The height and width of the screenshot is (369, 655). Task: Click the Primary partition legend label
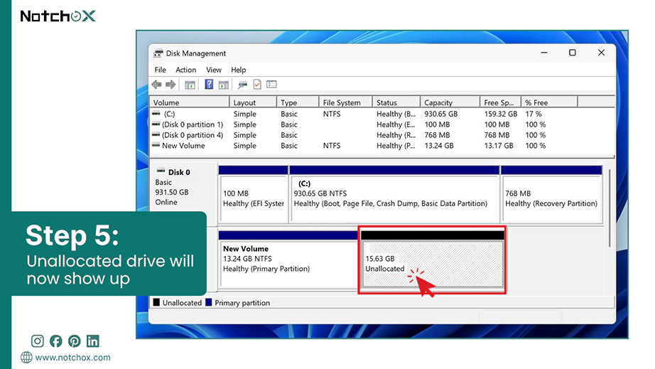tap(242, 303)
